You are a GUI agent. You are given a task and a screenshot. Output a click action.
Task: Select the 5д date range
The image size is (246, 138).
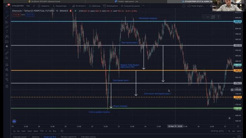18,131
